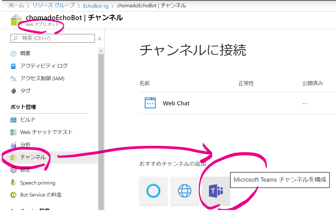
Task: Configure the Microsoft Teams channel icon
Action: 216,191
